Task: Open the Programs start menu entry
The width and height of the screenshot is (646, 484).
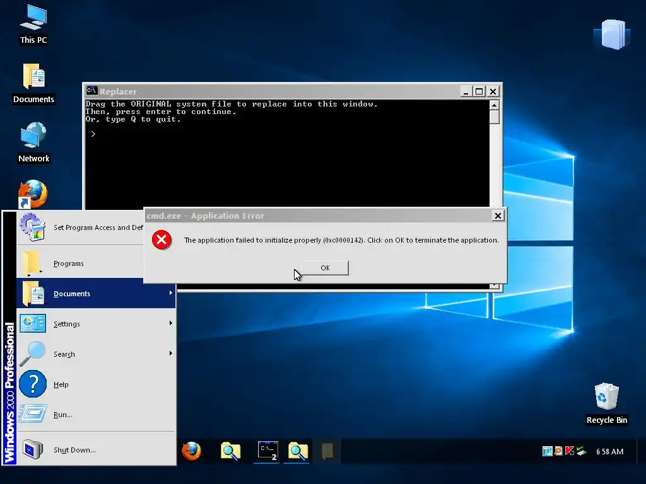Action: click(x=81, y=263)
